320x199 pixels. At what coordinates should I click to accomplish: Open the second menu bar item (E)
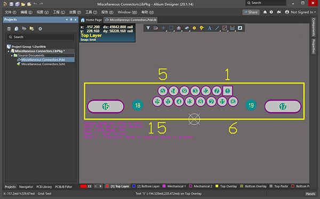point(26,12)
